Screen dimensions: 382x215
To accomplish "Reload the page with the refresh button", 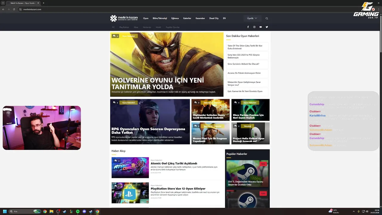I will (x=14, y=9).
